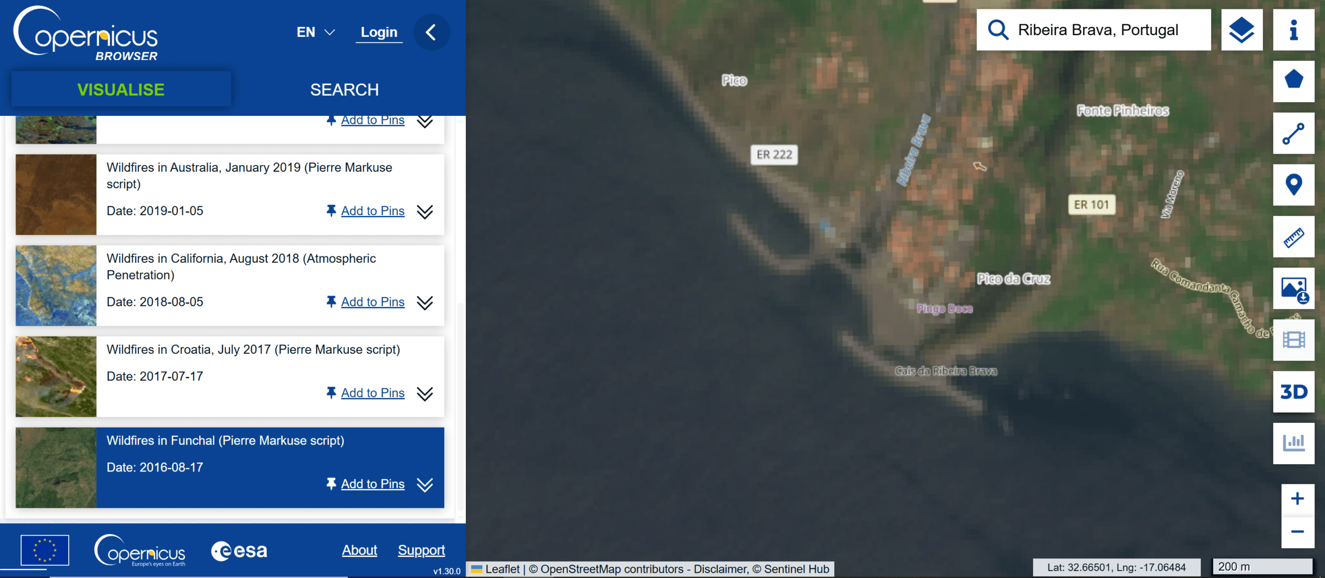The width and height of the screenshot is (1325, 578).
Task: Open the histogram chart tool
Action: (x=1293, y=443)
